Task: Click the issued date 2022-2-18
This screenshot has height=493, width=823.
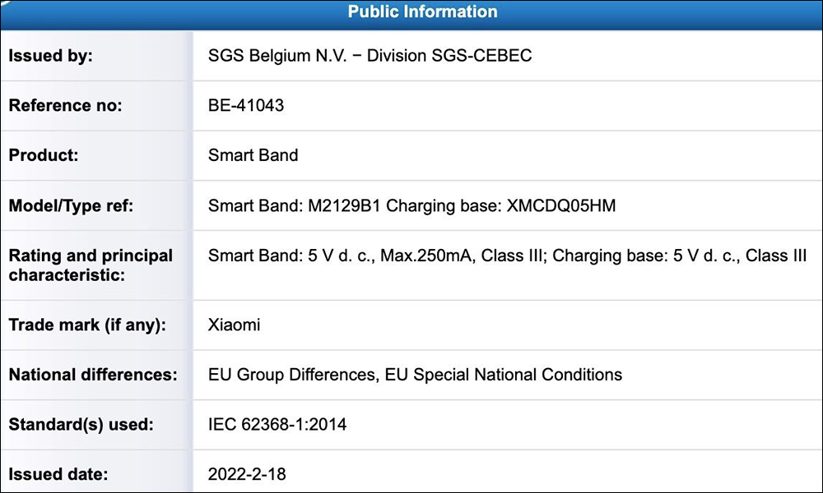Action: (247, 474)
